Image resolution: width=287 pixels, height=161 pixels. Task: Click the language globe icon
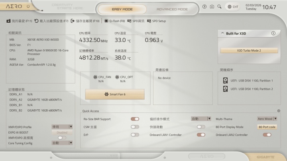(x=230, y=7)
